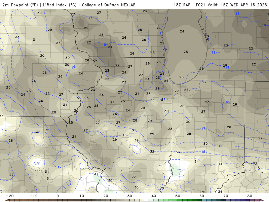Click the 40 label on the color scale

154,196
